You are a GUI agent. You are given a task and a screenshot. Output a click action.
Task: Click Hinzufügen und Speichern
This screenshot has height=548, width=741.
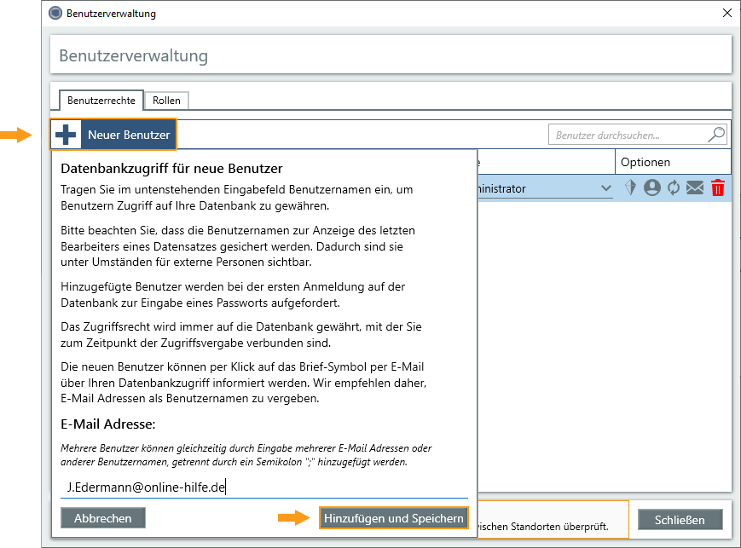pos(394,518)
